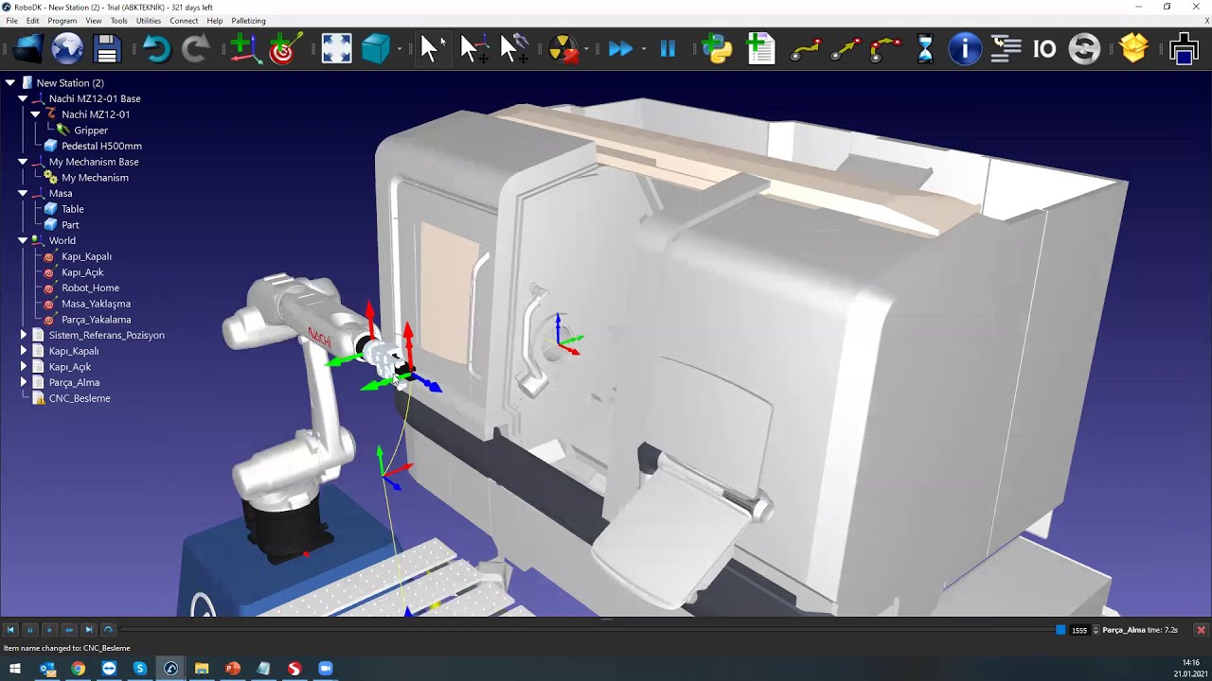Open the add-in package box icon
The height and width of the screenshot is (681, 1212).
[1133, 48]
